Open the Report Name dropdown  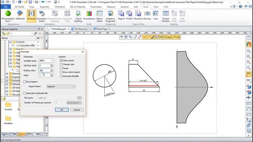(x=74, y=87)
